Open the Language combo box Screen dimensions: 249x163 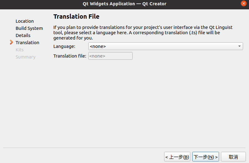[165, 46]
